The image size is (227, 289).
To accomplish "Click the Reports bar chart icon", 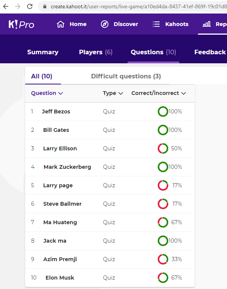I will pos(207,24).
